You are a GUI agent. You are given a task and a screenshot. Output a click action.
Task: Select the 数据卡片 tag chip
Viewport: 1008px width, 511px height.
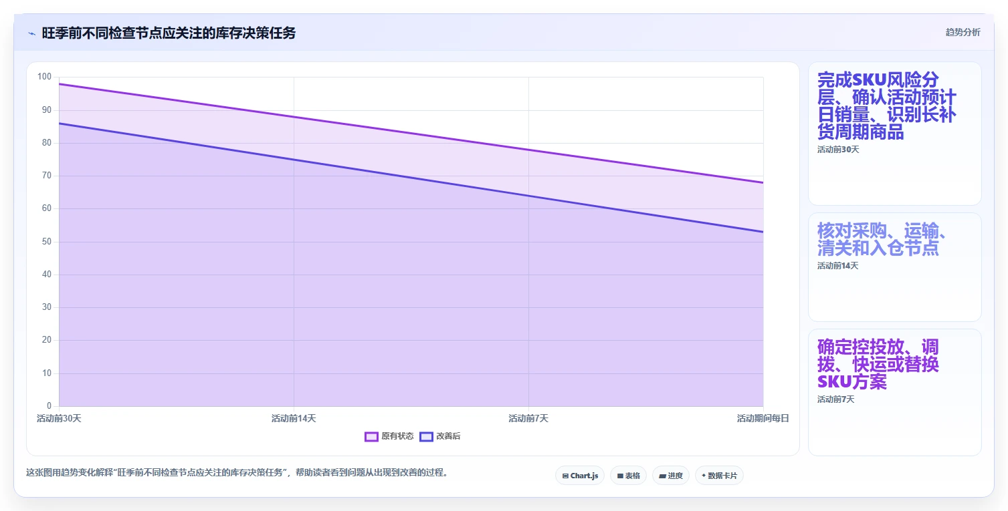pos(719,476)
